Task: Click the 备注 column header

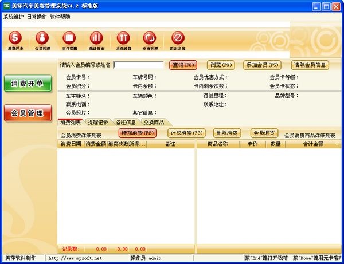Action: pos(170,144)
